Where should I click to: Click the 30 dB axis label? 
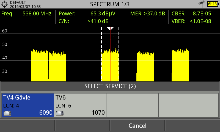5,71
